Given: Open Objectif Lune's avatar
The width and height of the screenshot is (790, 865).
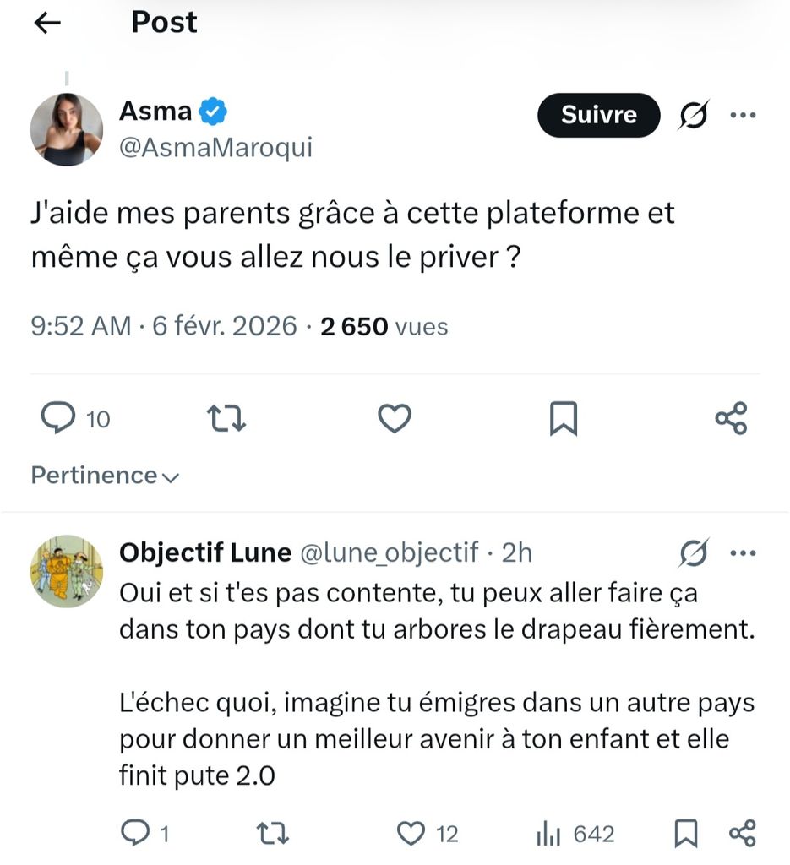Looking at the screenshot, I should pyautogui.click(x=67, y=571).
